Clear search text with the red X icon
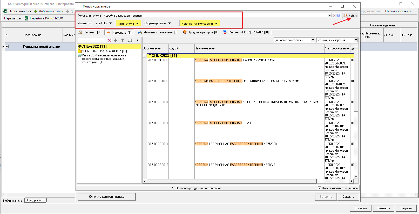The width and height of the screenshot is (419, 214). coord(334,16)
